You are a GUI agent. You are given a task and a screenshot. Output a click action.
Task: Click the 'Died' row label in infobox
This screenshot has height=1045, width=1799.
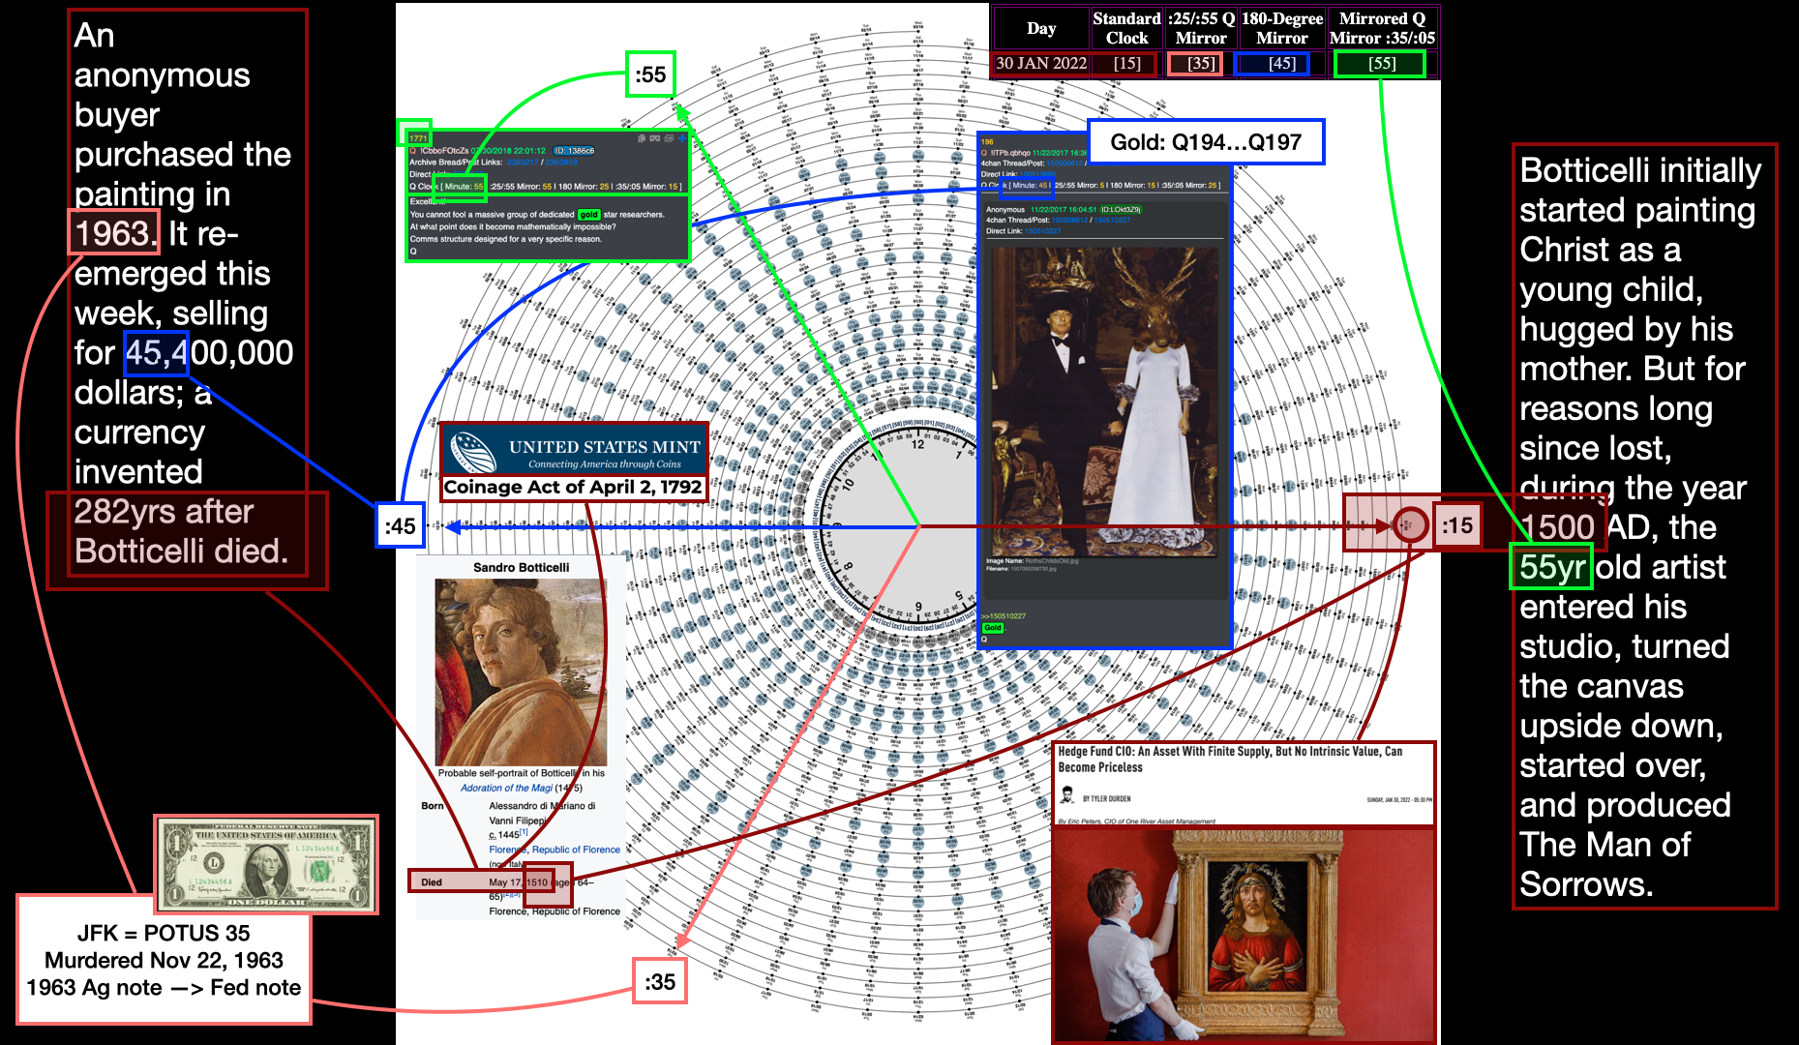[x=432, y=882]
